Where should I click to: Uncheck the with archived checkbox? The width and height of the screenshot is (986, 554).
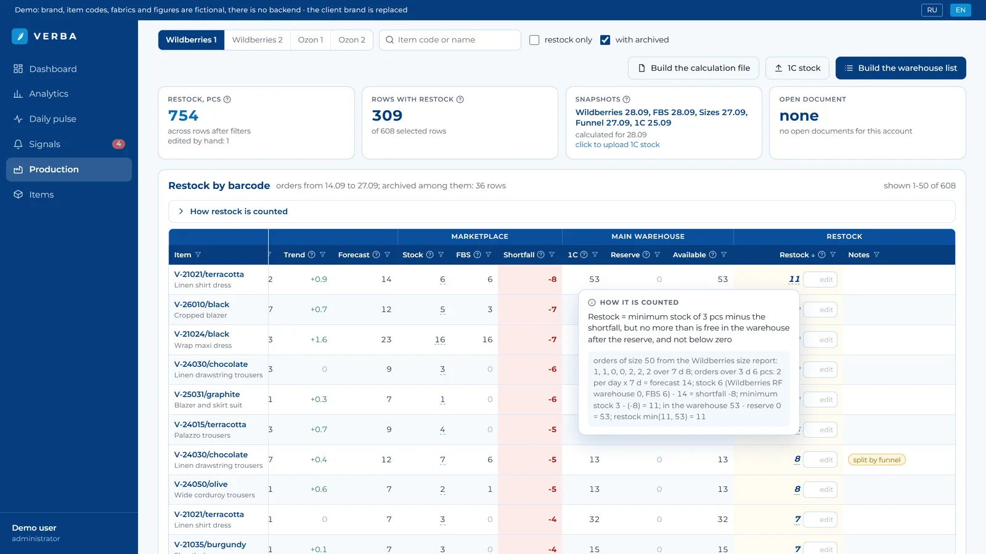(x=605, y=40)
